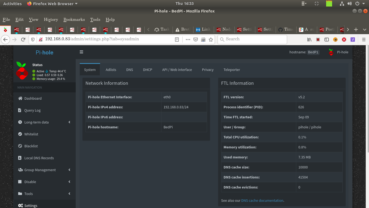Screen dimensions: 369x208
Task: Open the DNS cache documentation link
Action: pos(262,200)
